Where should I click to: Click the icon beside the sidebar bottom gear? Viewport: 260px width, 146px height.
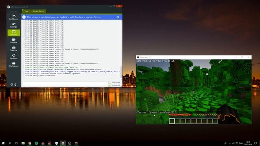point(15,84)
